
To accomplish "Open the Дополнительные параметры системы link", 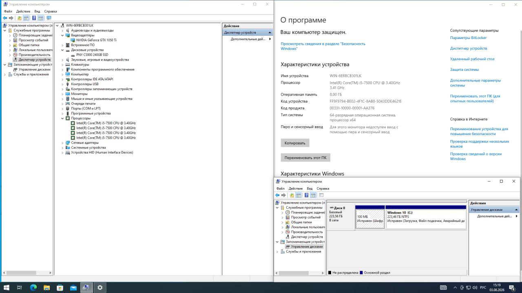I will click(476, 83).
